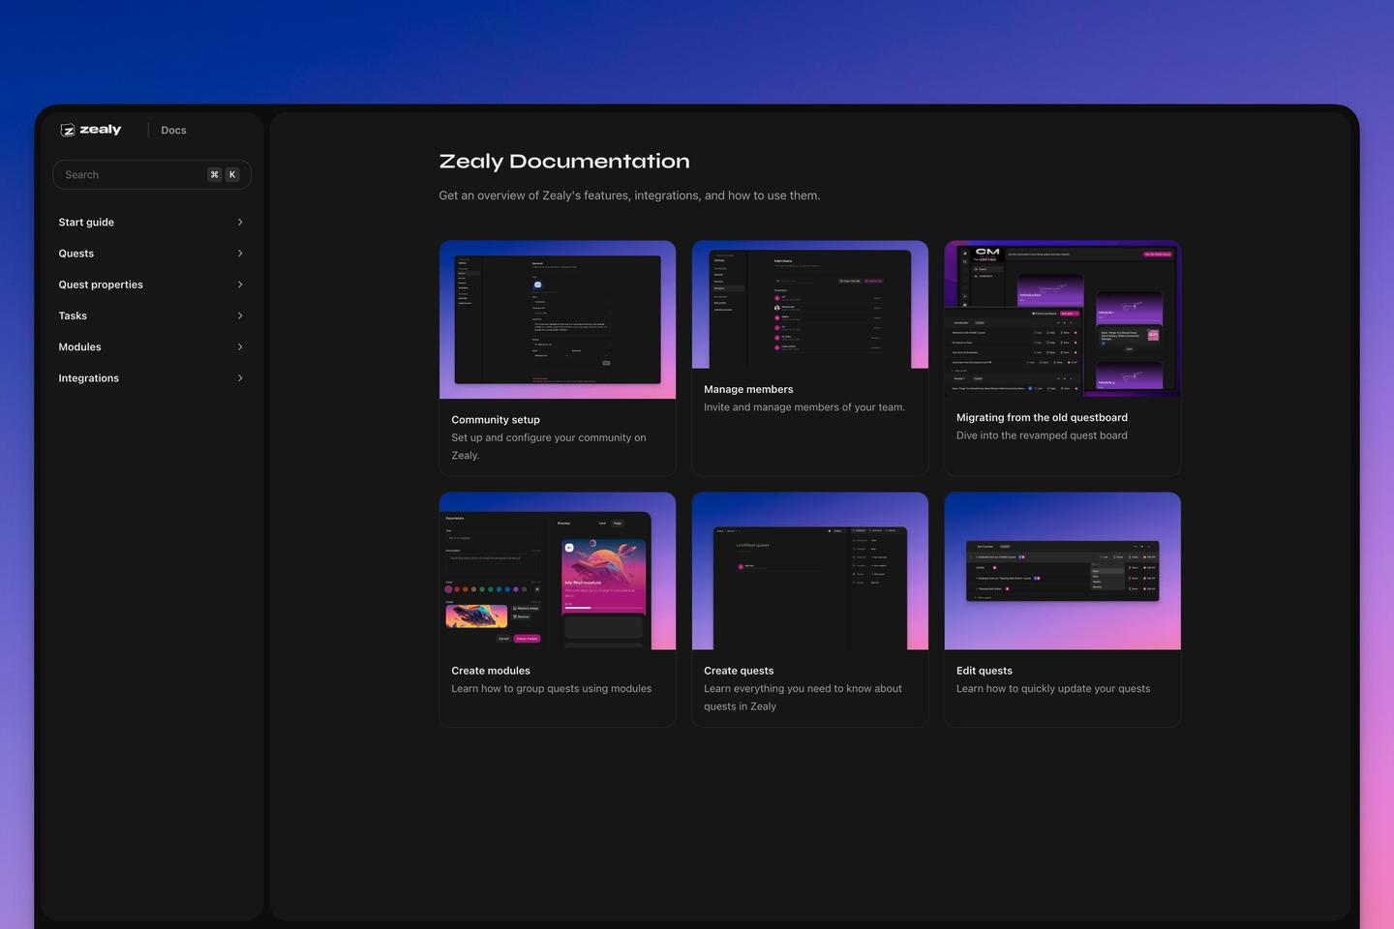Click the Zealy Documentation heading
Screen dimensions: 1394x929
click(564, 162)
